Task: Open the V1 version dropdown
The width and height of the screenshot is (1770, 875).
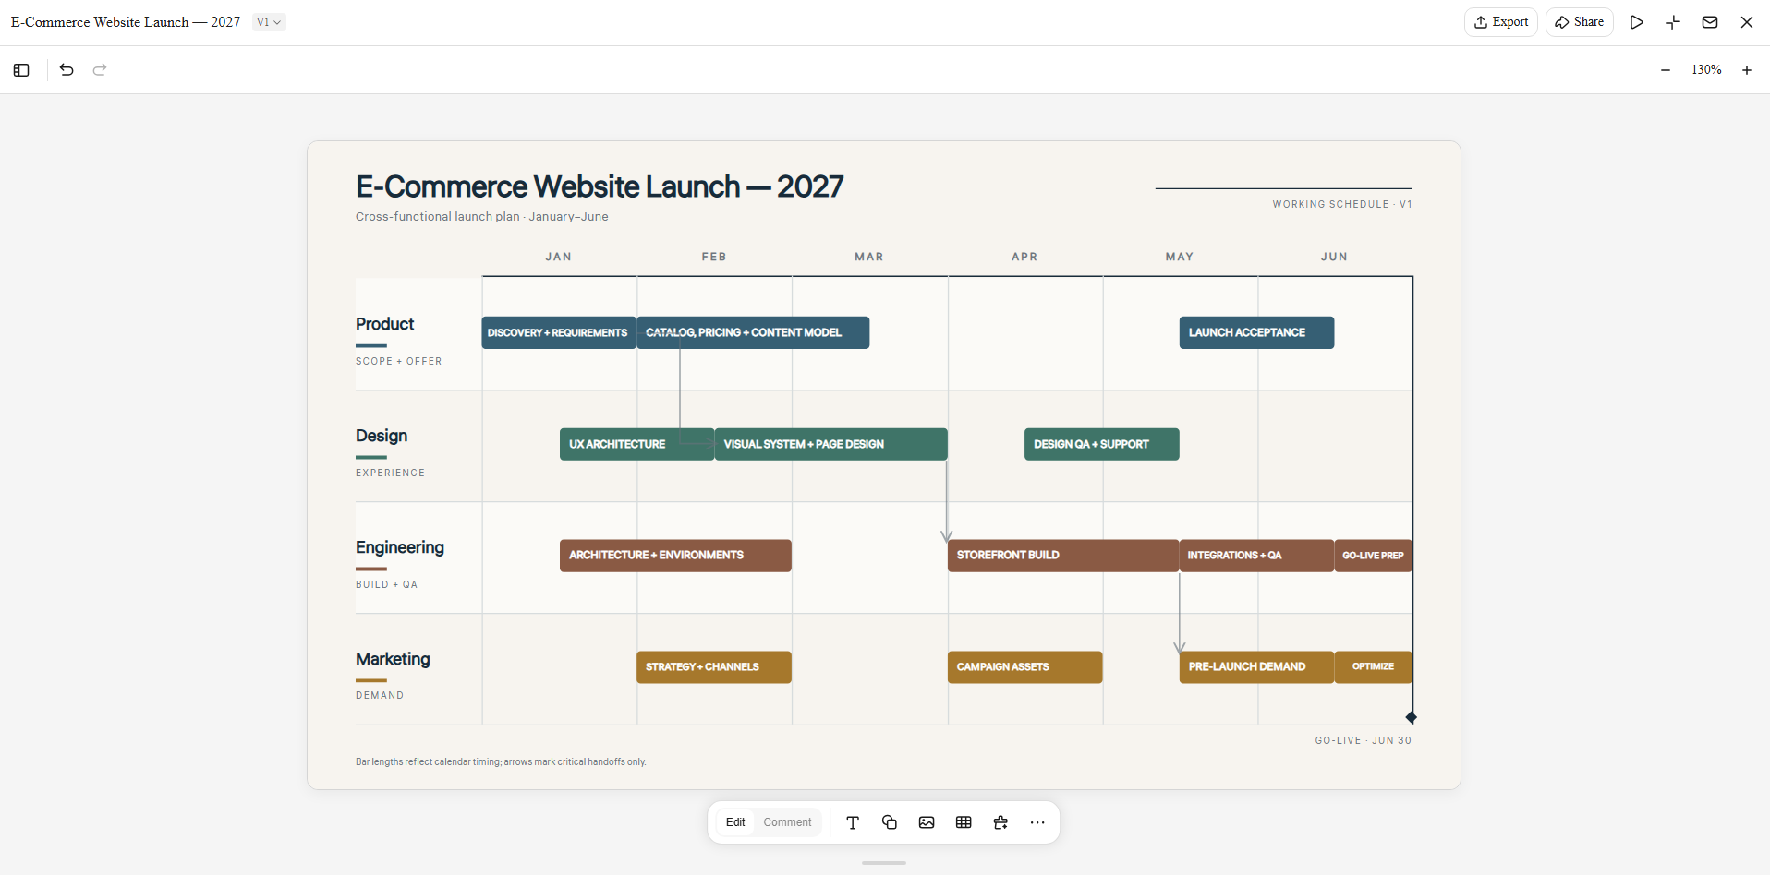Action: (269, 22)
